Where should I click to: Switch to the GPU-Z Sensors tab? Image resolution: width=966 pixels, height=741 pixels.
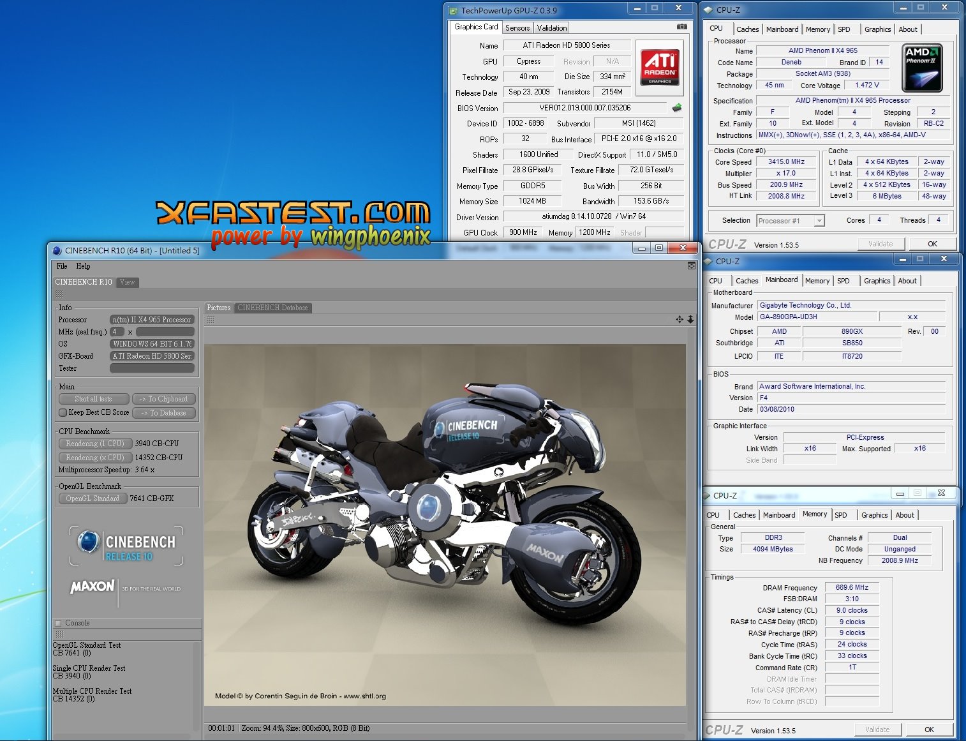pos(517,28)
